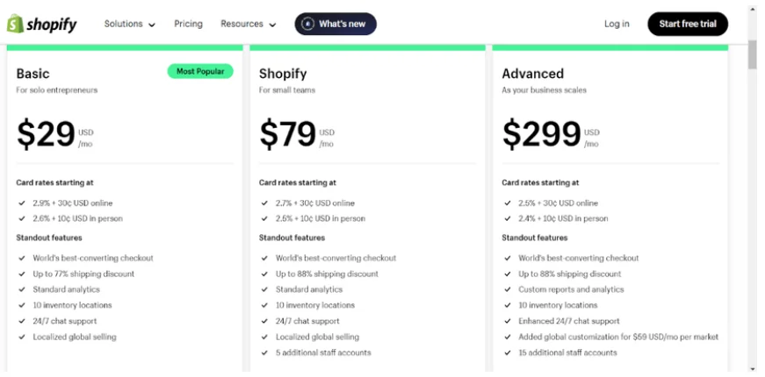Select the Shopify plan heading

pyautogui.click(x=283, y=74)
